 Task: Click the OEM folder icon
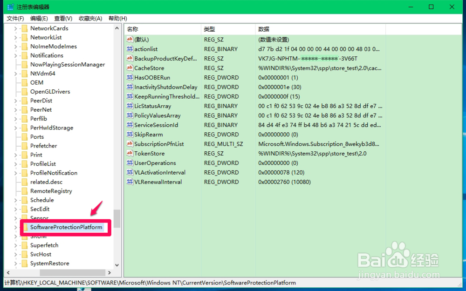point(24,82)
